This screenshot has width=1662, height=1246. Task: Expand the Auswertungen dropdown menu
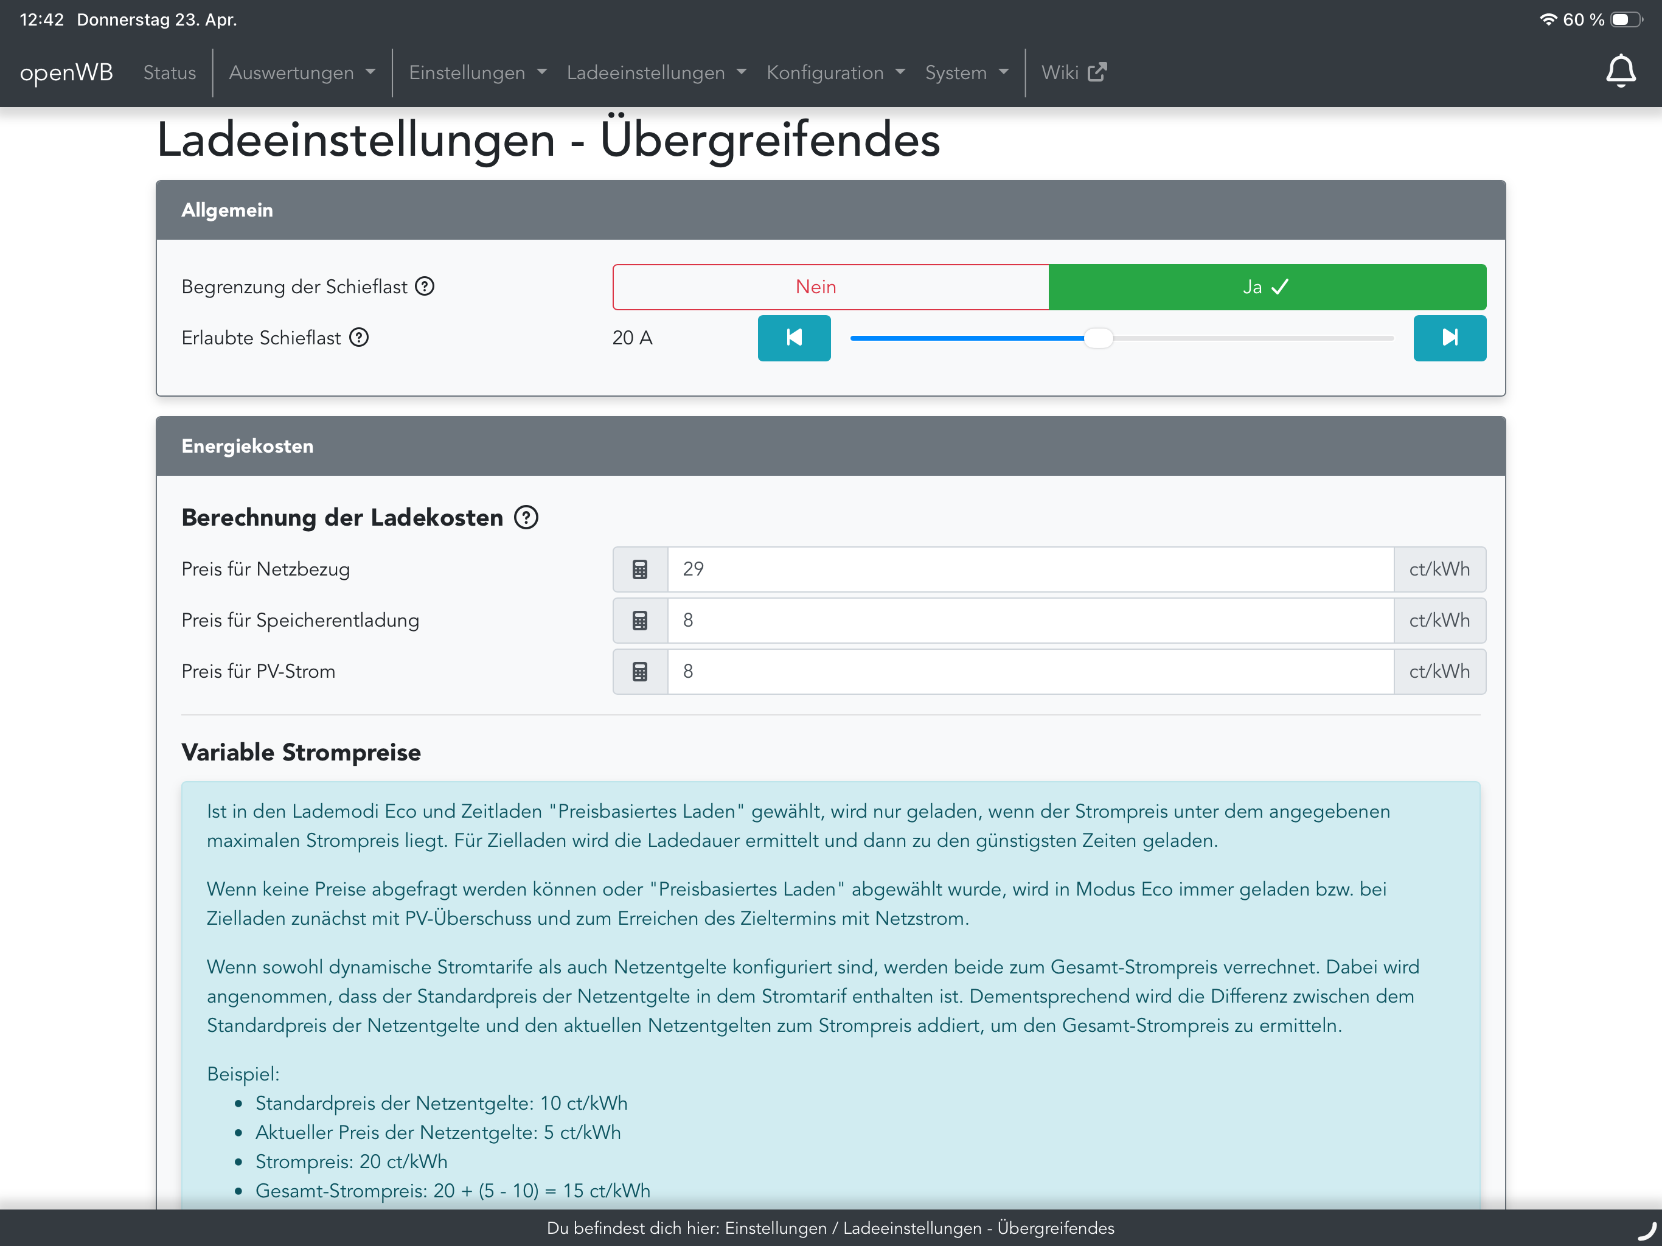tap(301, 73)
